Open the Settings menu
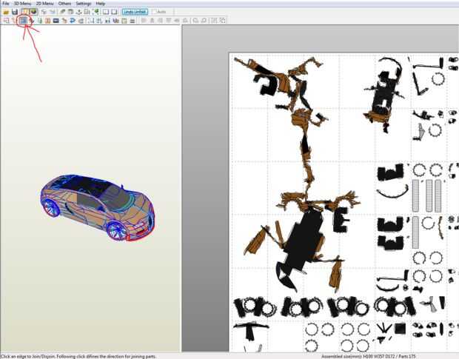Viewport: 459px width, 359px height. [x=84, y=4]
